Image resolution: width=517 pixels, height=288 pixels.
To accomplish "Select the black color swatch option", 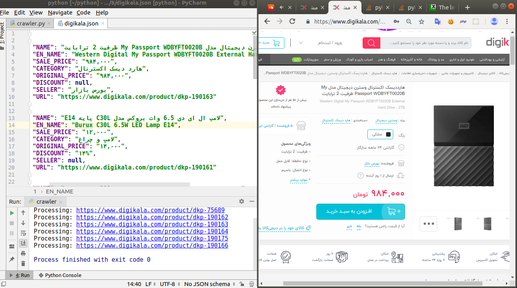I will pos(380,134).
